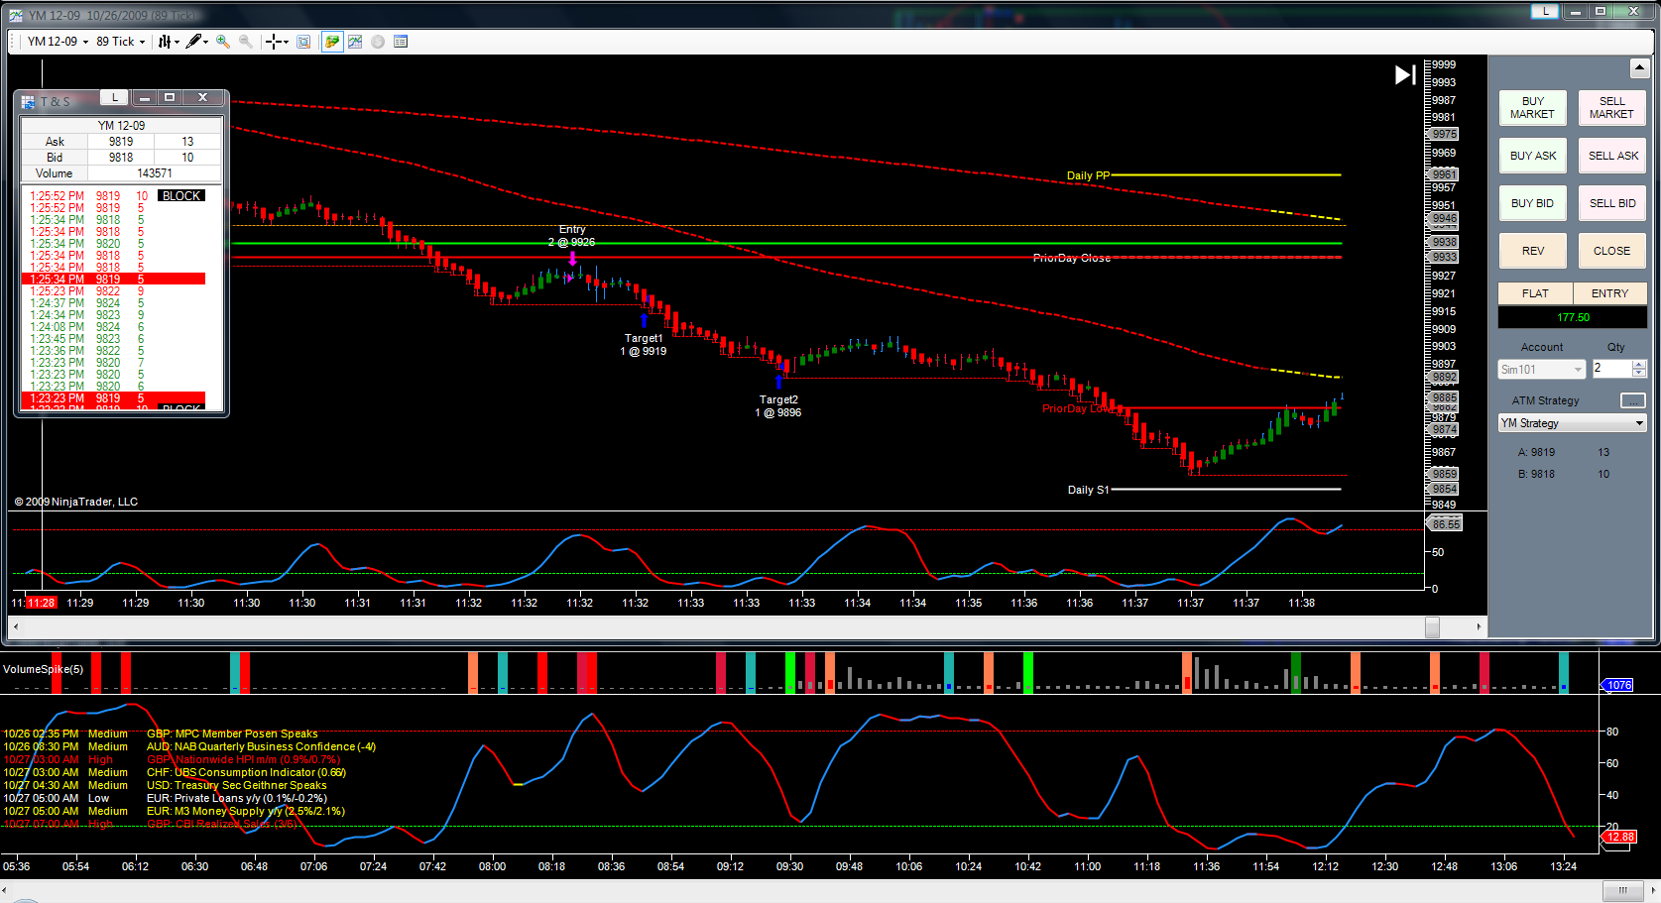Open the chart style bars icon
This screenshot has width=1661, height=903.
165,42
